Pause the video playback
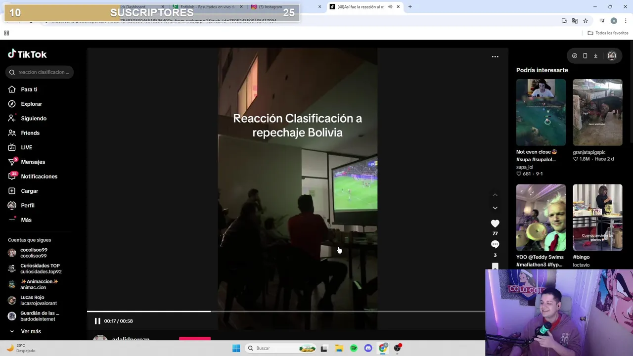This screenshot has height=356, width=633. click(x=97, y=321)
